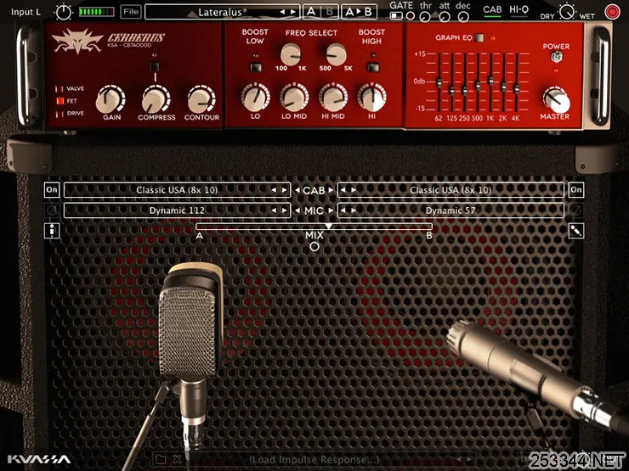Click the 500–5K frequency select knob
The width and height of the screenshot is (629, 471).
(x=336, y=54)
